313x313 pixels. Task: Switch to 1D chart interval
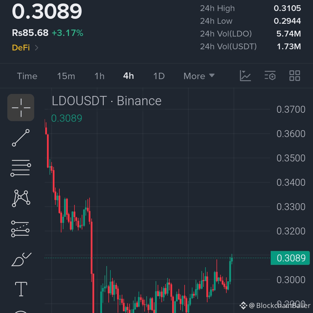[x=159, y=76]
